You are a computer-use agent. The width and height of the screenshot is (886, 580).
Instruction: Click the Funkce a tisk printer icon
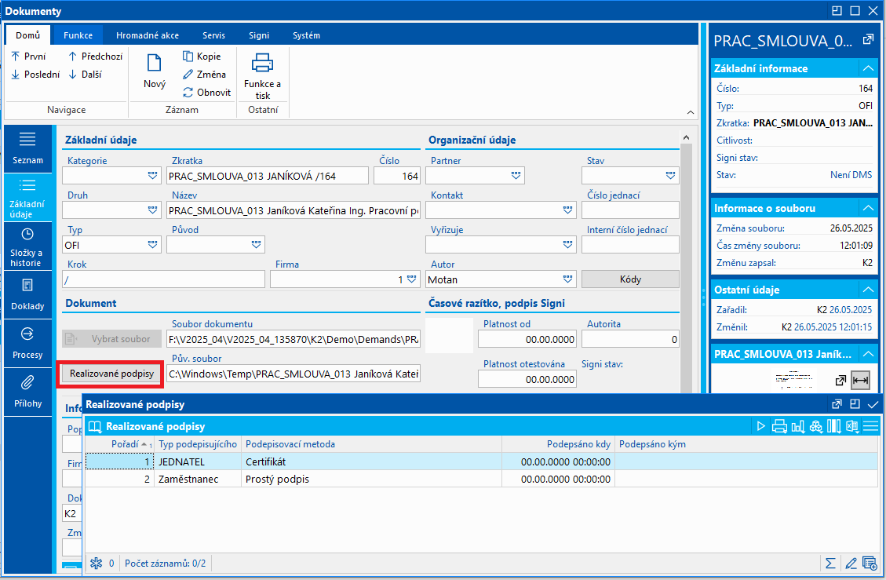(x=262, y=63)
